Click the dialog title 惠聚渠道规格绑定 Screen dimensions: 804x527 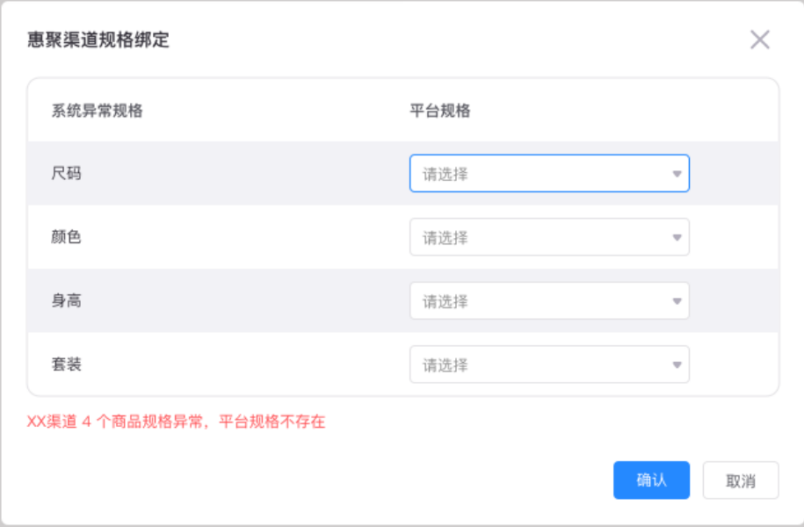point(98,40)
